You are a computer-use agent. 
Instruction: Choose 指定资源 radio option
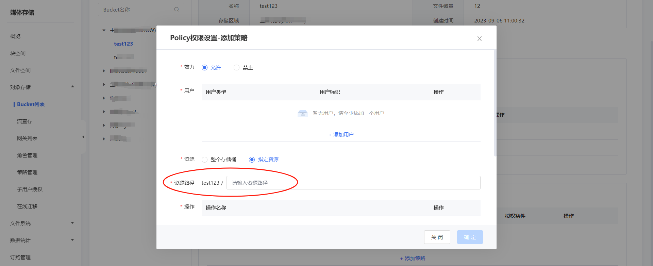pos(252,160)
